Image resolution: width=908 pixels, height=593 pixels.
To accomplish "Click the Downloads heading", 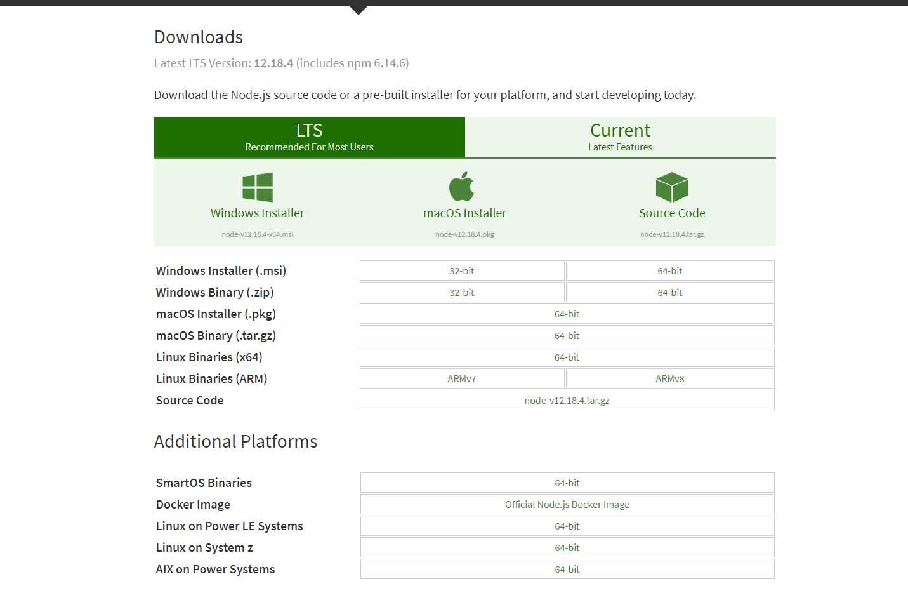I will point(199,37).
